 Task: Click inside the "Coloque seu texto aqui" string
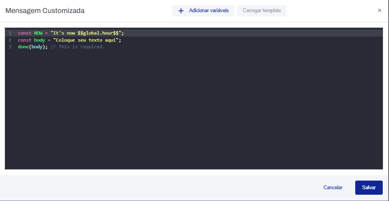87,40
